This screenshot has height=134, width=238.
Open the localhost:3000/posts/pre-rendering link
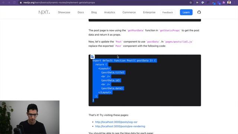tap(120, 126)
